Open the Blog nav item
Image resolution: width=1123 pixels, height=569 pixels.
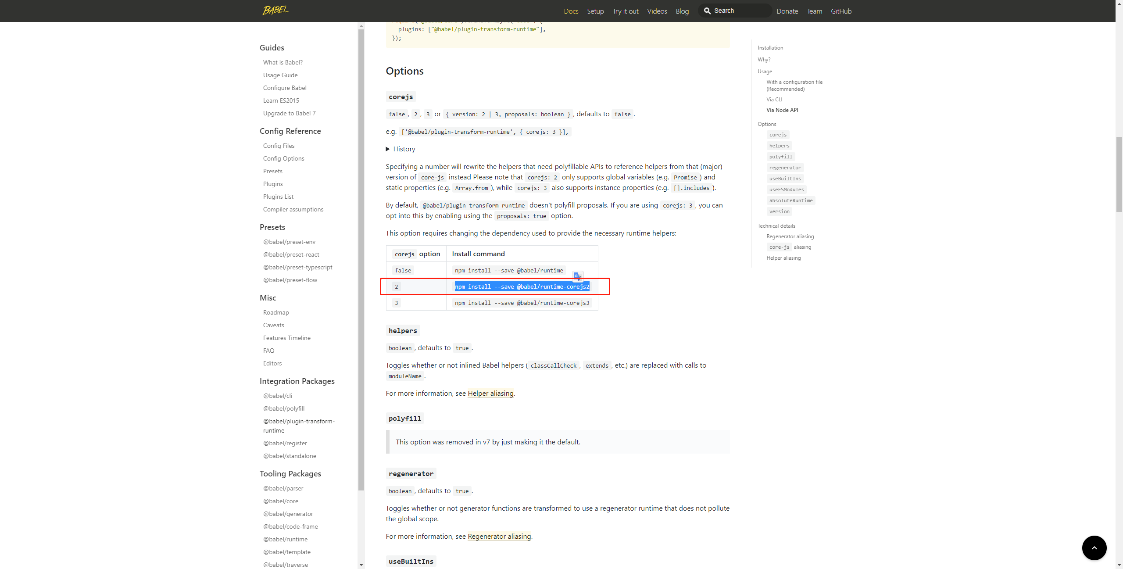pyautogui.click(x=682, y=11)
